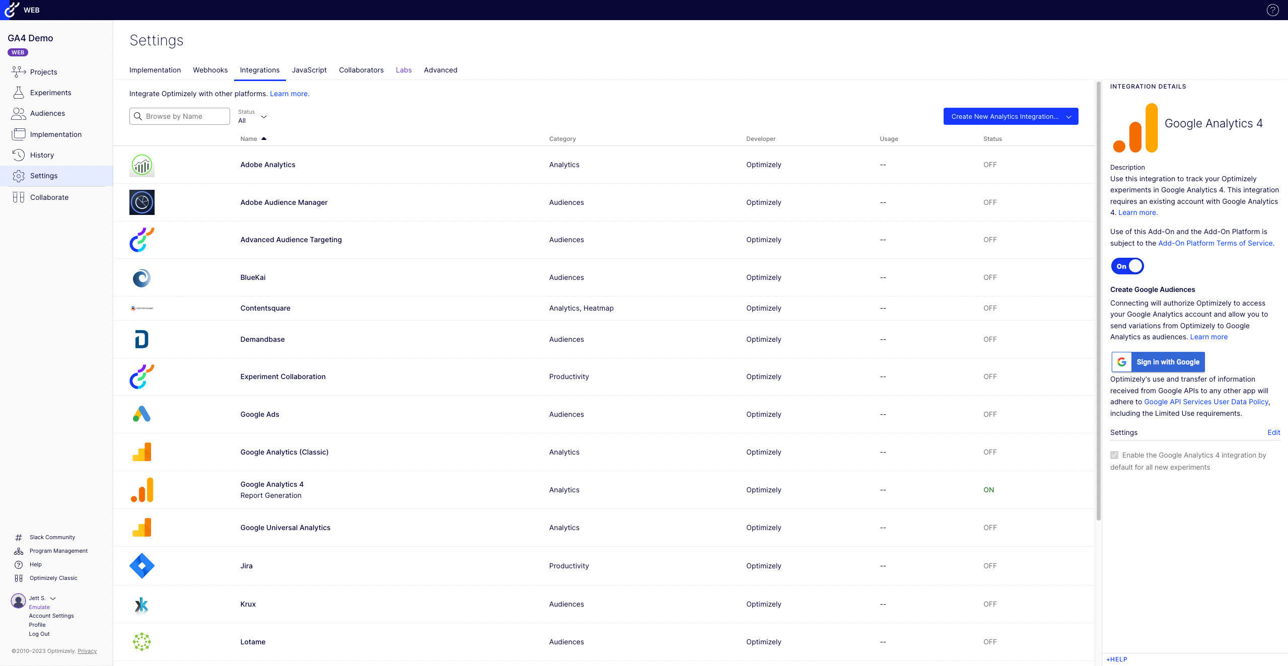Click the Settings gear icon
This screenshot has height=666, width=1288.
click(19, 176)
